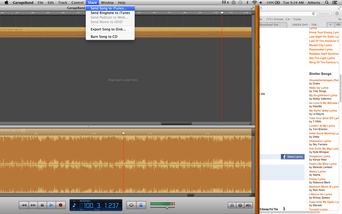Image resolution: width=342 pixels, height=214 pixels.
Task: Toggle the Cycle Region loop button
Action: pos(131,205)
